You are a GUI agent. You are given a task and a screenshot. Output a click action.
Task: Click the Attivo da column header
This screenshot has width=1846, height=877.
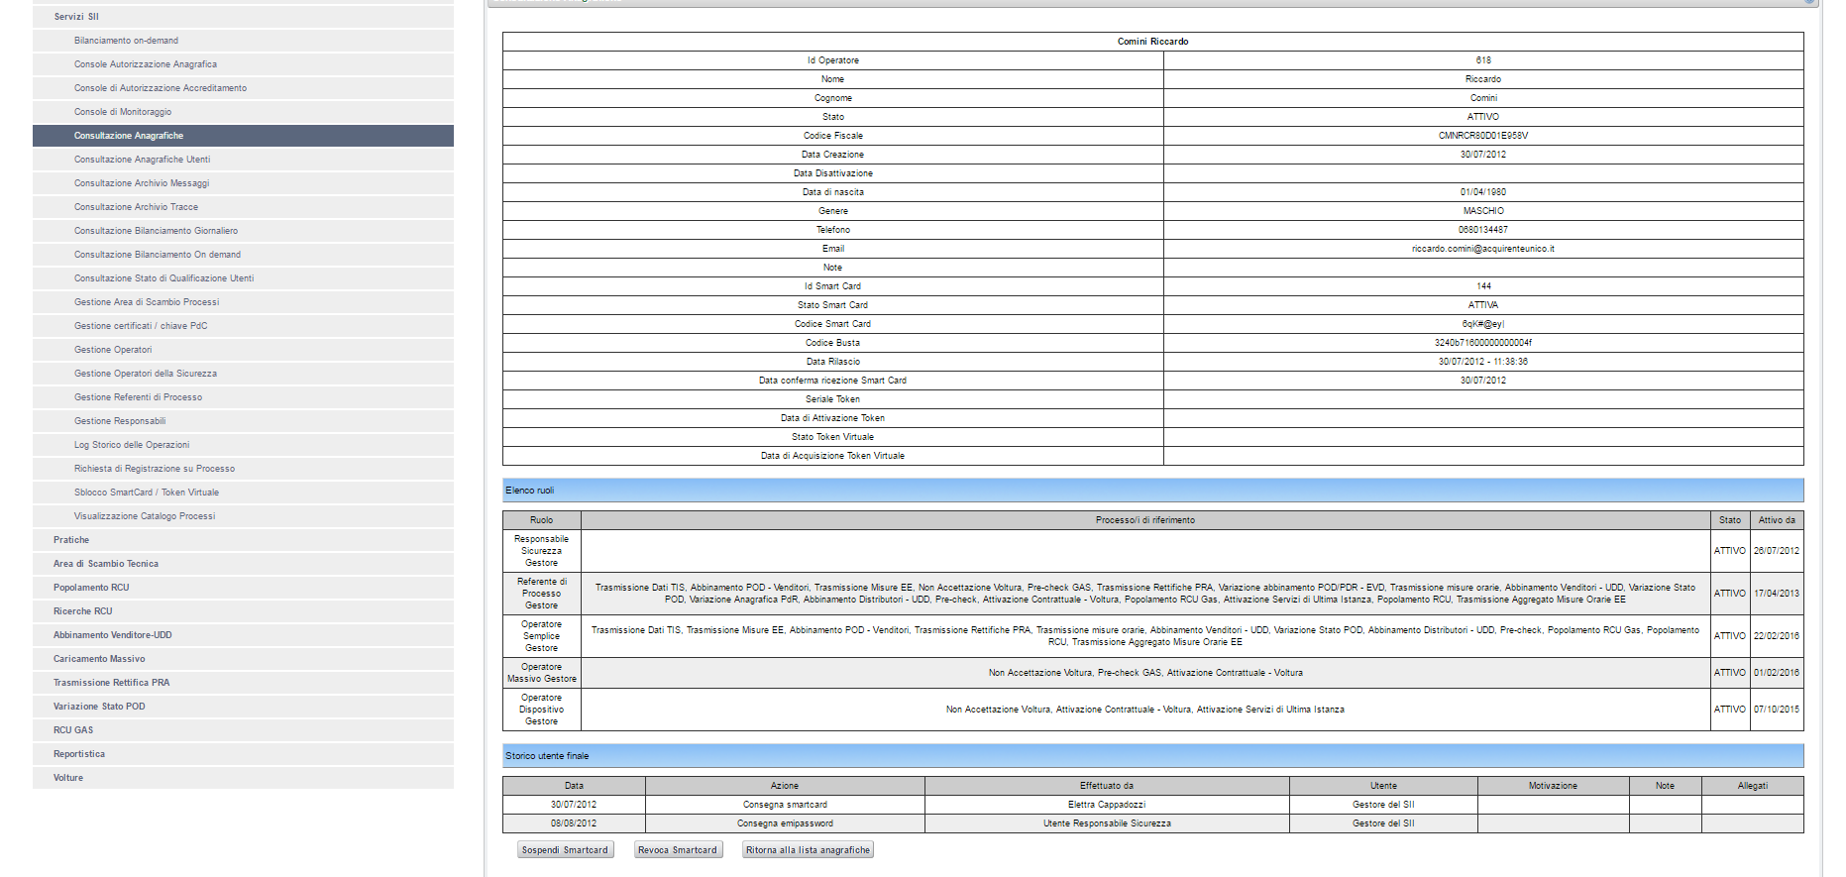coord(1777,520)
